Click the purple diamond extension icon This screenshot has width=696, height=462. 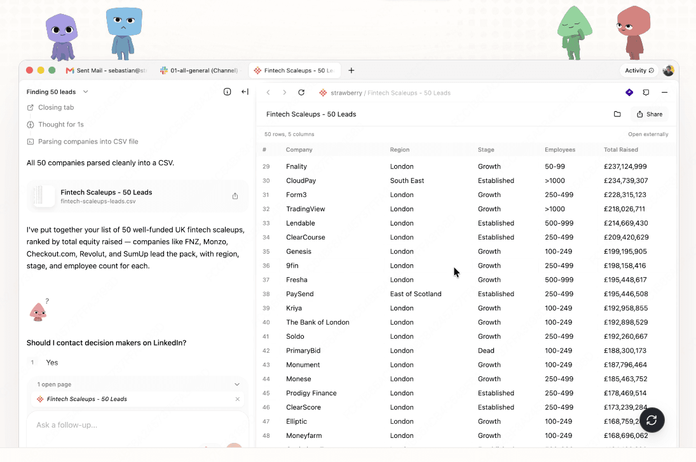coord(629,92)
